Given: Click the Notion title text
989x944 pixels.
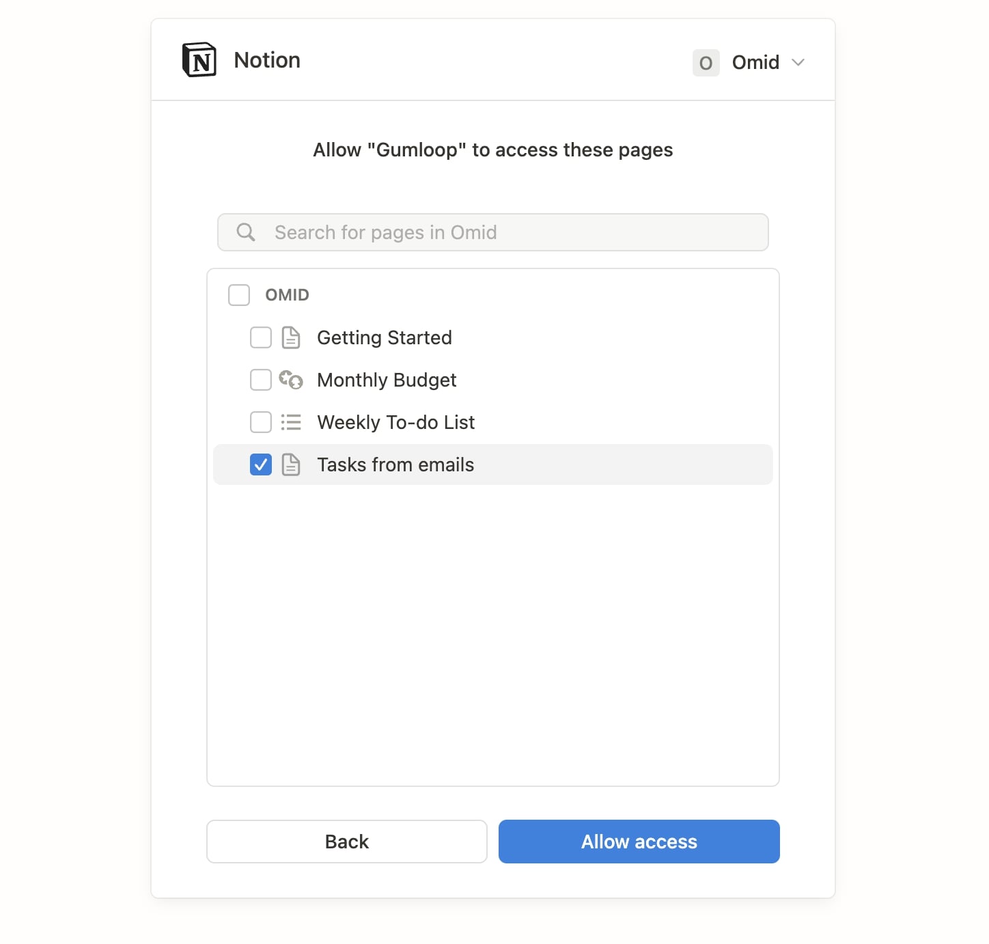Looking at the screenshot, I should point(267,60).
